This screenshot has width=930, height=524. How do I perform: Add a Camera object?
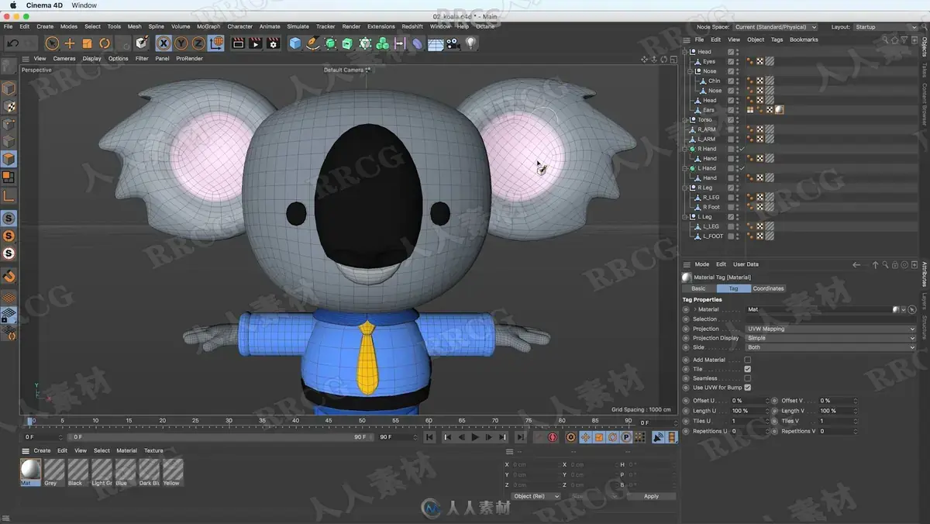coord(454,43)
